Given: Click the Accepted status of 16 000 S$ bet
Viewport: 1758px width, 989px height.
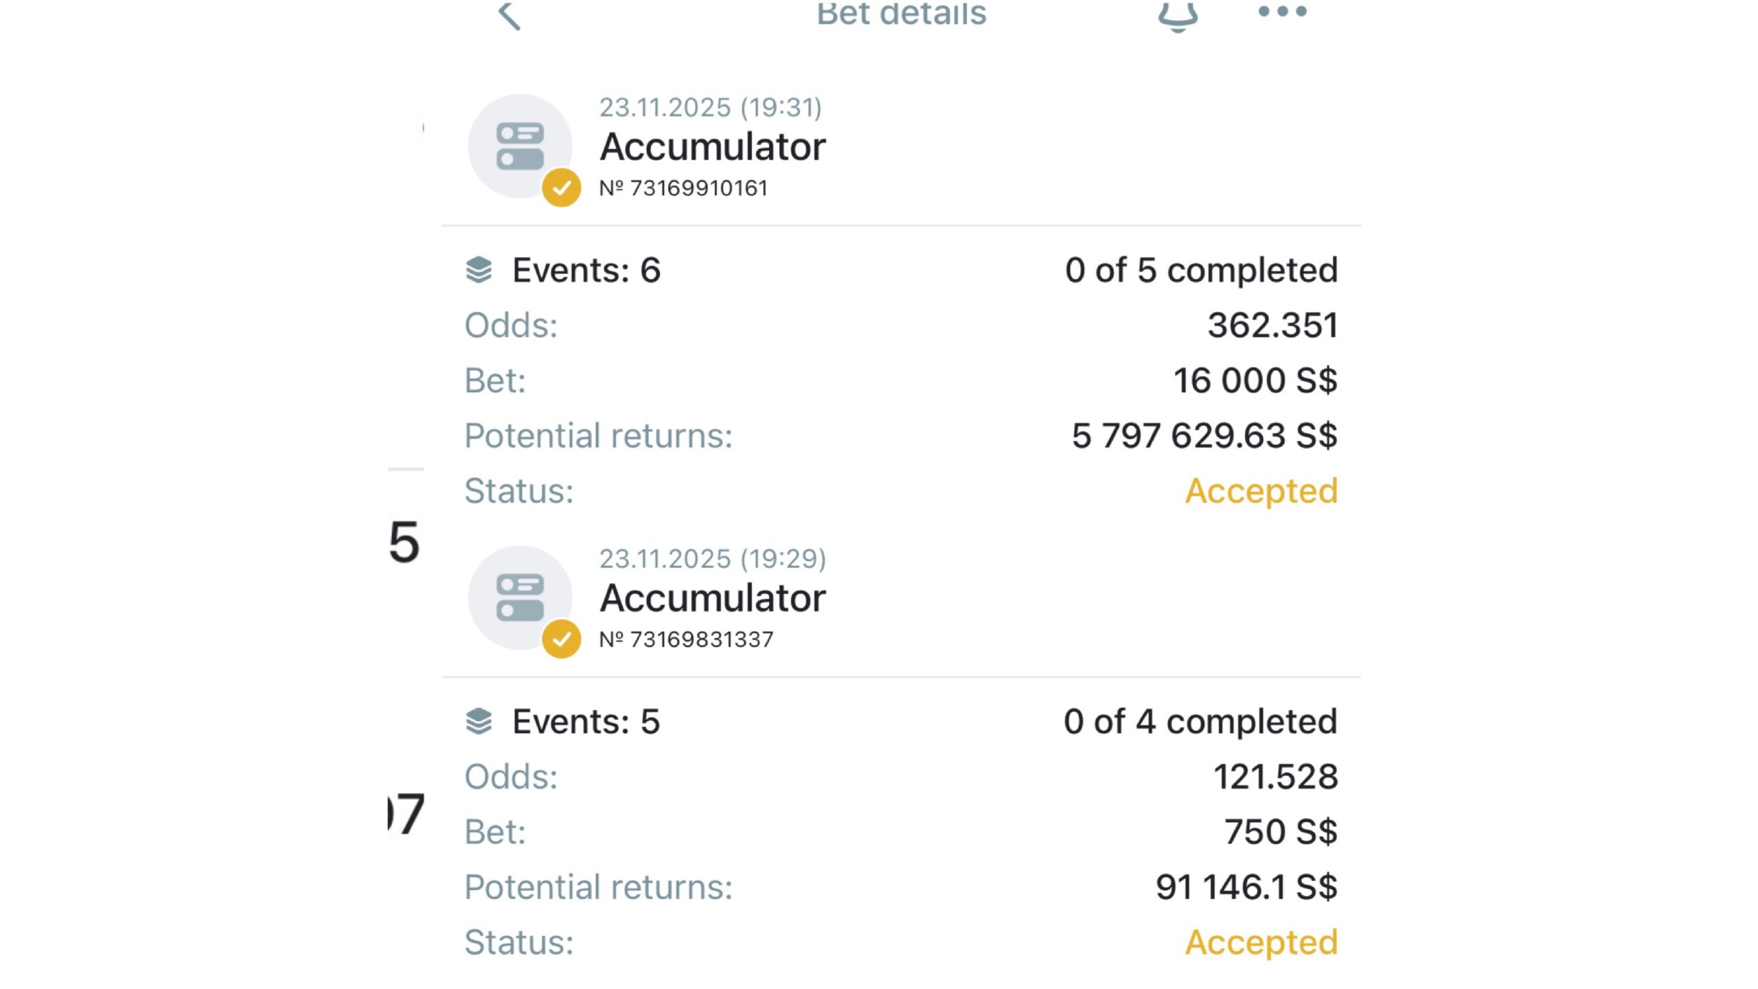Looking at the screenshot, I should (1262, 491).
